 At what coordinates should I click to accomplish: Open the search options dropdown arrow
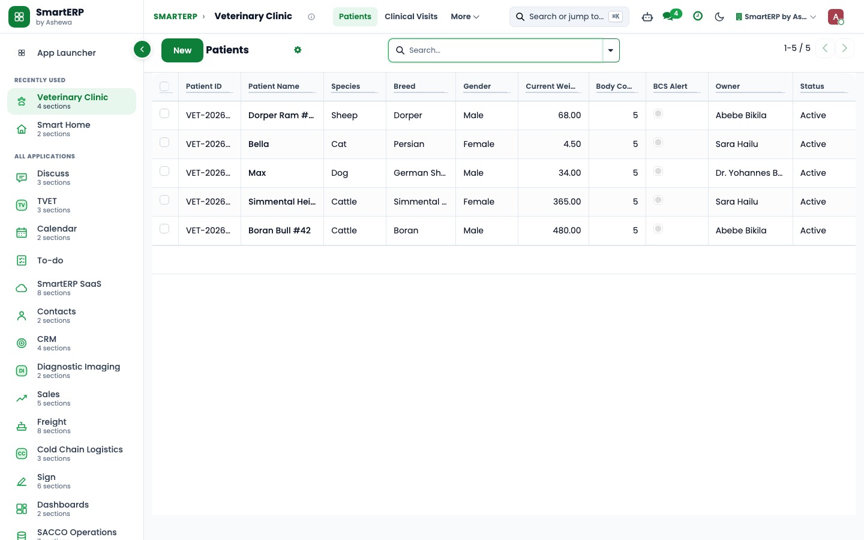[x=611, y=50]
